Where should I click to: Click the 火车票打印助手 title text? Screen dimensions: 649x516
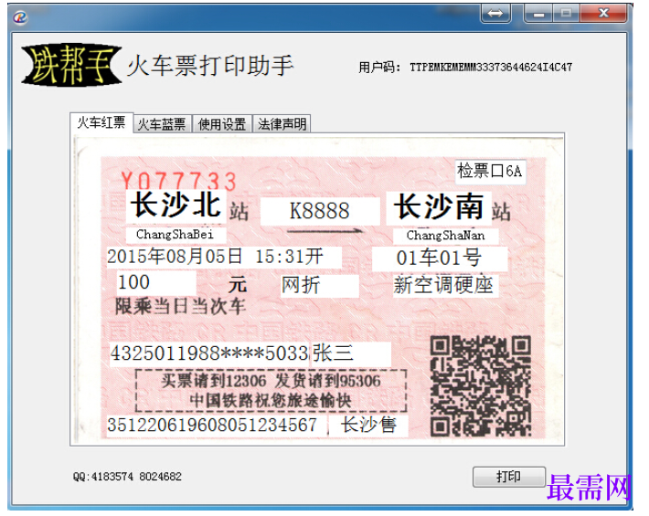[210, 66]
